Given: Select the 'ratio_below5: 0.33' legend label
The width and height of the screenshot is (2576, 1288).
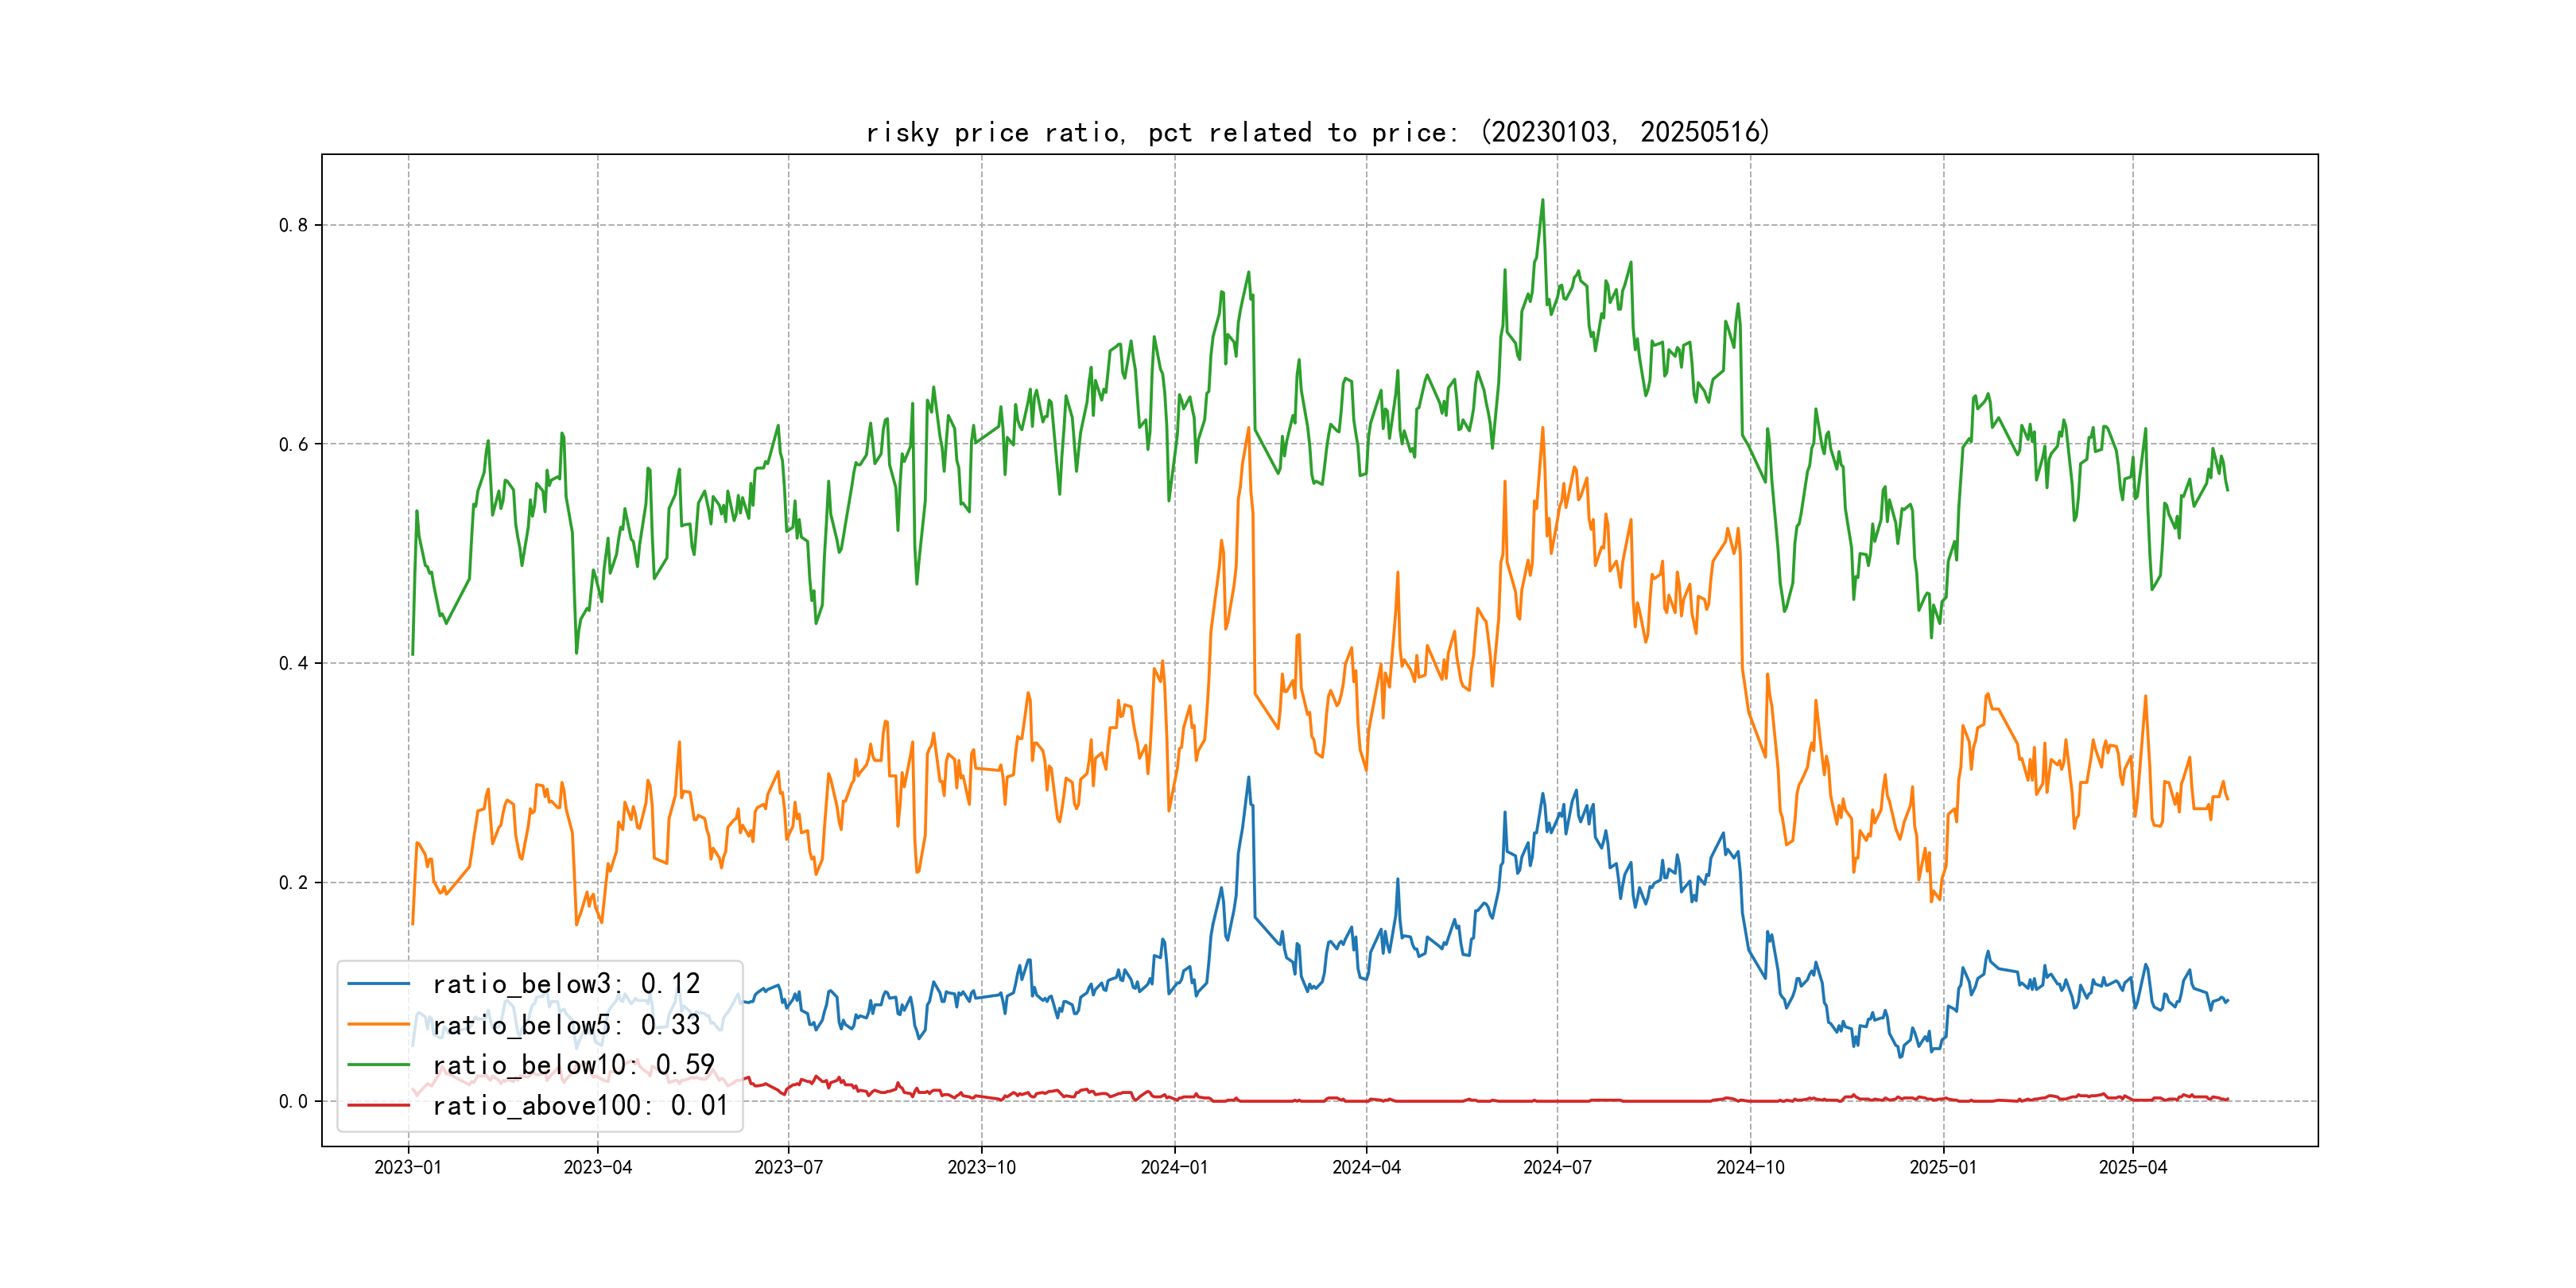Looking at the screenshot, I should coord(566,1024).
